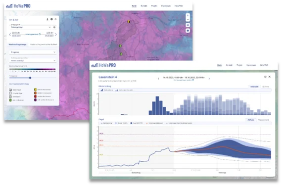Image resolution: width=282 pixels, height=186 pixels.
Task: Close the Lauenstein 4 dialog
Action: coord(270,77)
